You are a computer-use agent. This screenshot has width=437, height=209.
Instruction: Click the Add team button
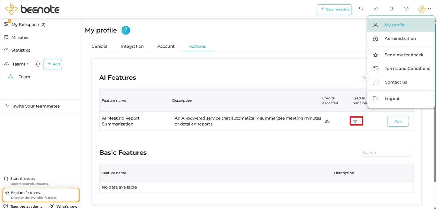pyautogui.click(x=53, y=64)
